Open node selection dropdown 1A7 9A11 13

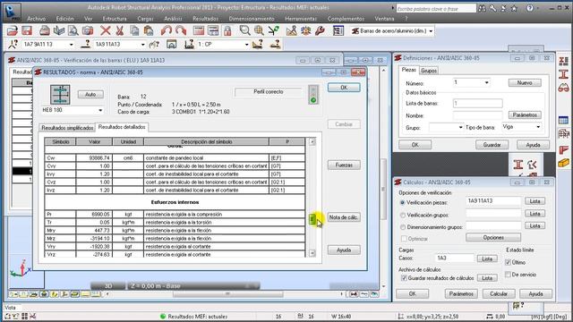coord(72,45)
